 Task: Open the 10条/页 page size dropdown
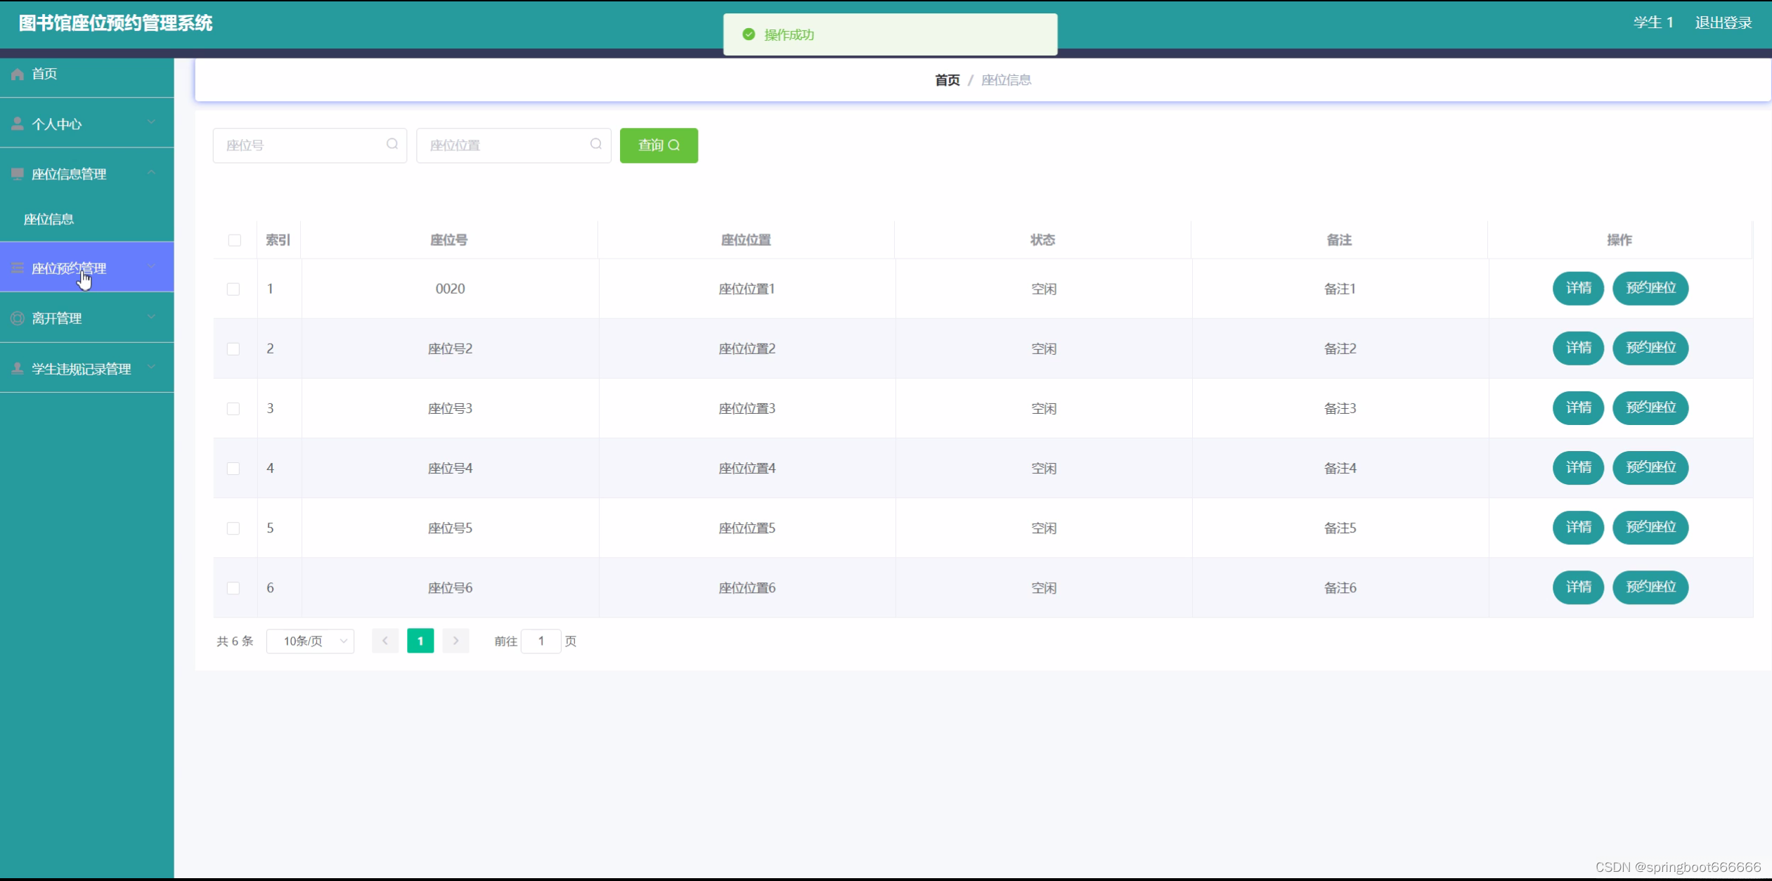(310, 641)
